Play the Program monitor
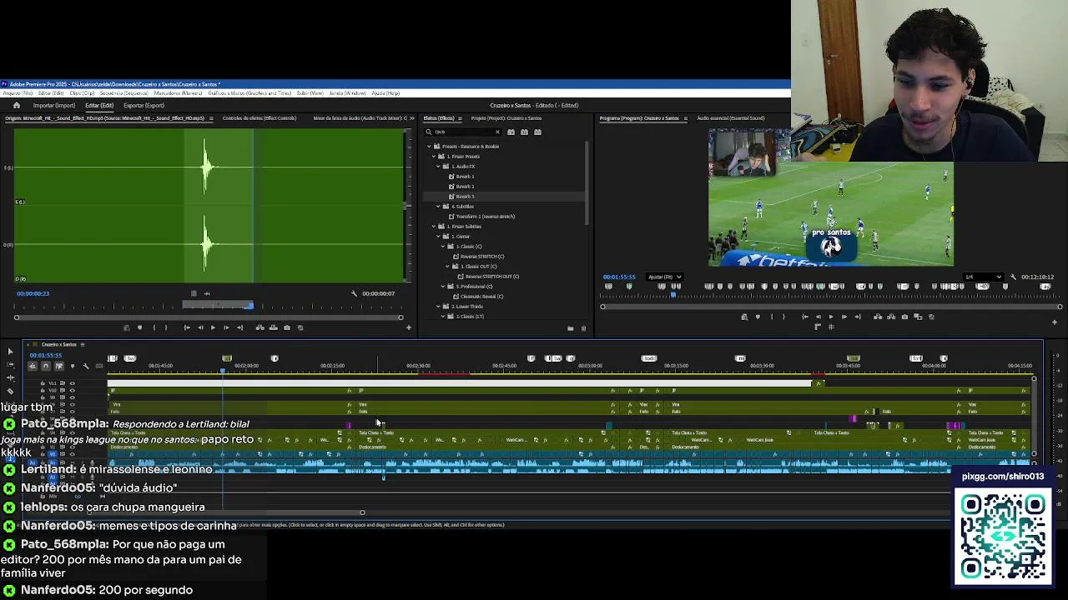 coord(830,317)
